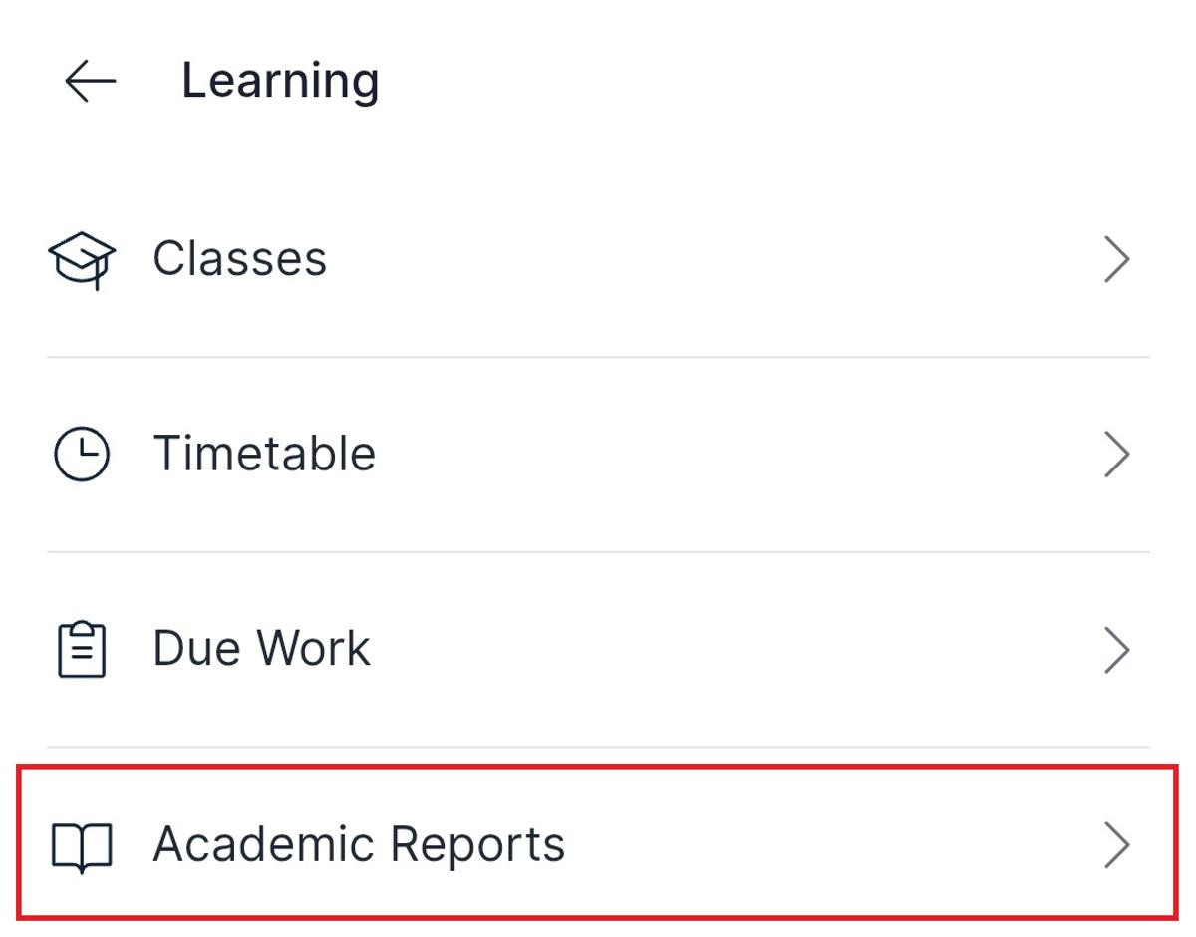
Task: Expand Timetable using its right chevron
Action: click(1117, 455)
